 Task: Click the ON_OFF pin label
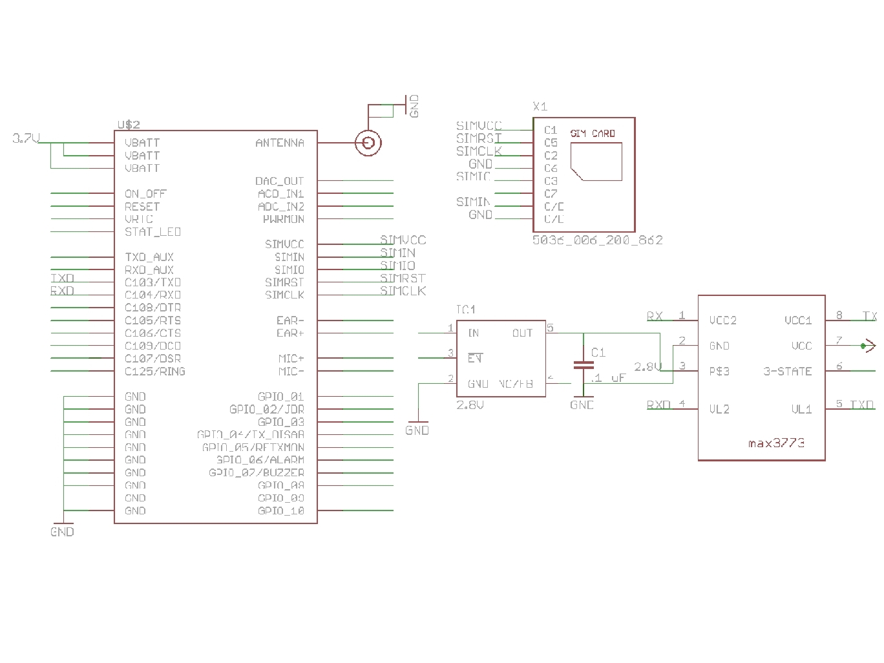tap(145, 194)
